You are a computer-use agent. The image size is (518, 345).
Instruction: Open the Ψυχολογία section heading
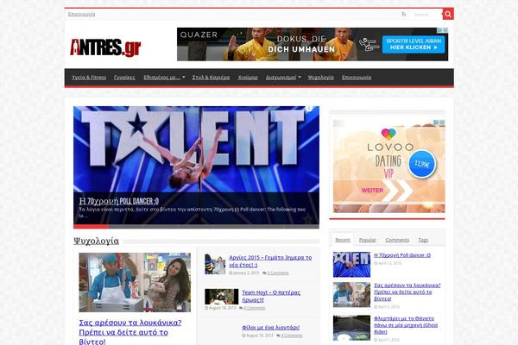coord(96,241)
